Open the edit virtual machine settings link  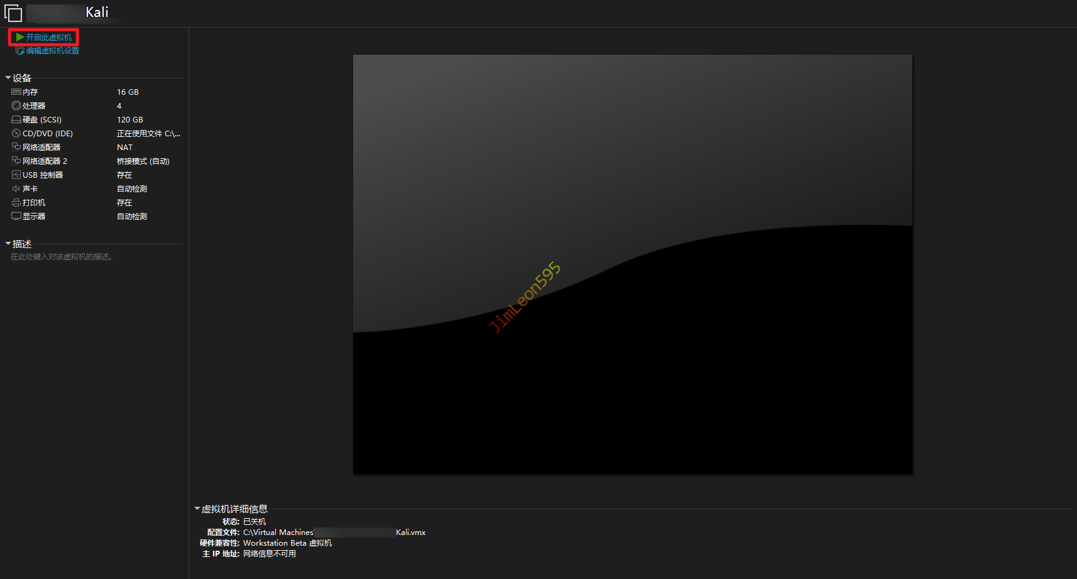coord(52,51)
